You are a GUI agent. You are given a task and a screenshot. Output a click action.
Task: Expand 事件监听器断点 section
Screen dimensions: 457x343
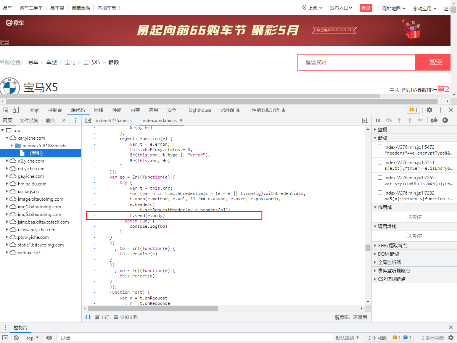point(394,271)
